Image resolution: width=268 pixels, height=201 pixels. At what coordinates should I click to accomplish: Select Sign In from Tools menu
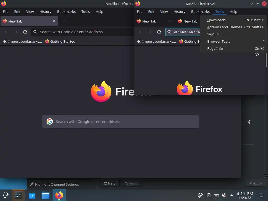pos(233,34)
